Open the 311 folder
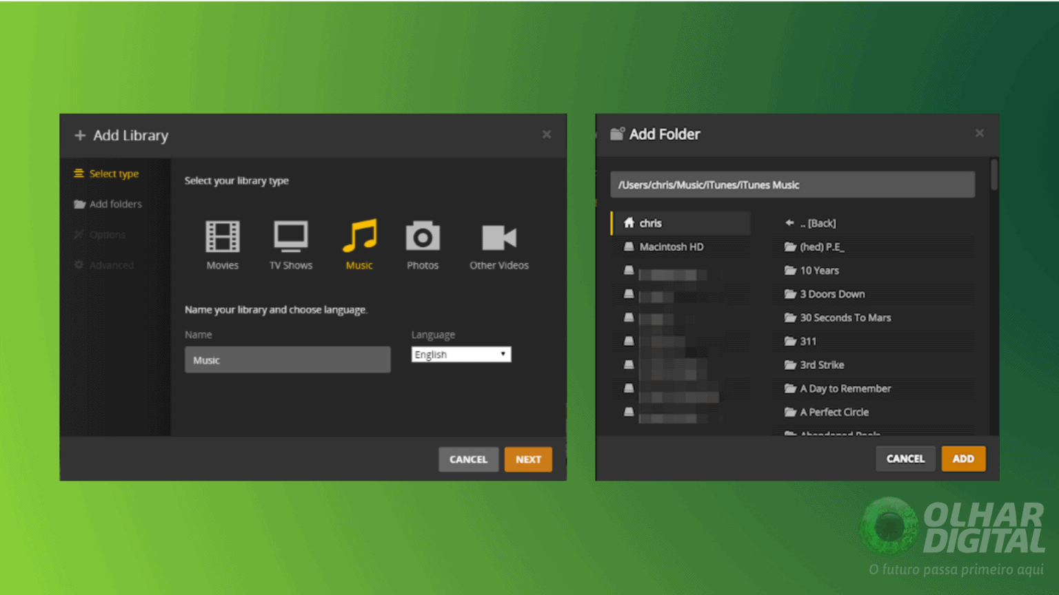This screenshot has width=1059, height=595. (x=800, y=341)
